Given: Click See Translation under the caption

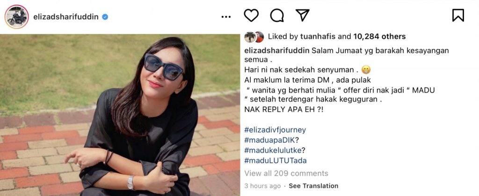Looking at the screenshot, I should (x=313, y=186).
